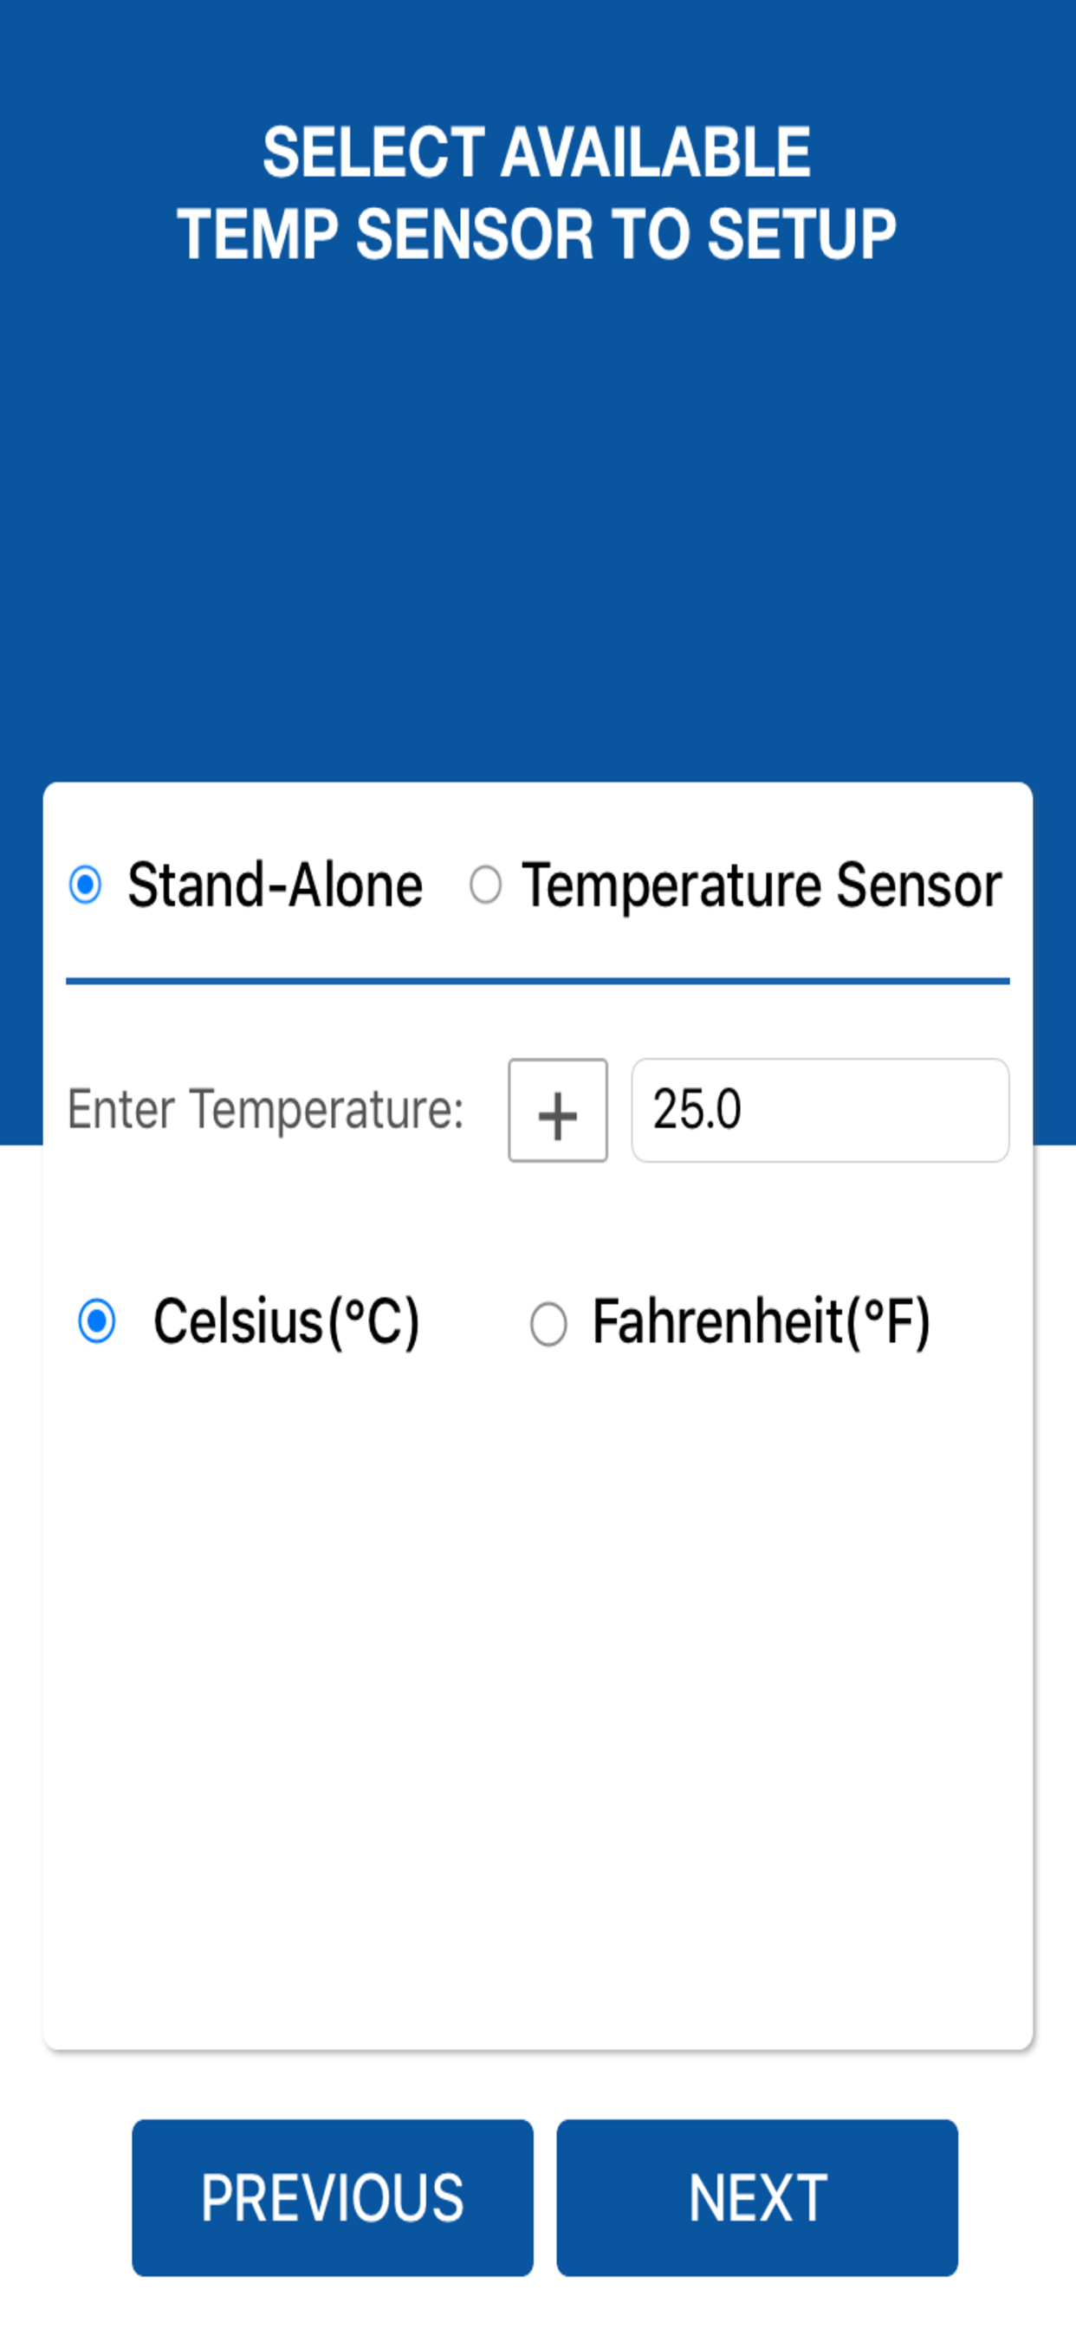This screenshot has height=2329, width=1076.
Task: Click the Enter Temperature: label
Action: tap(265, 1110)
